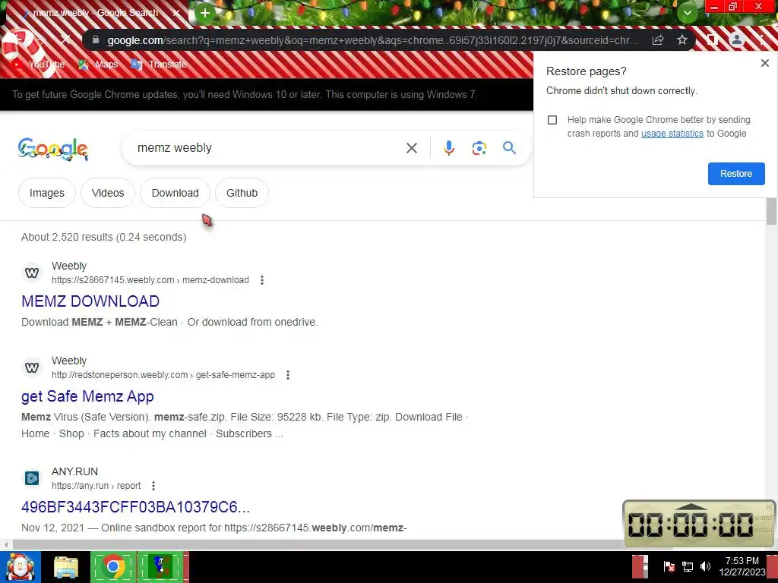Open more options for any.run result
Screen dimensions: 778x583
point(153,486)
